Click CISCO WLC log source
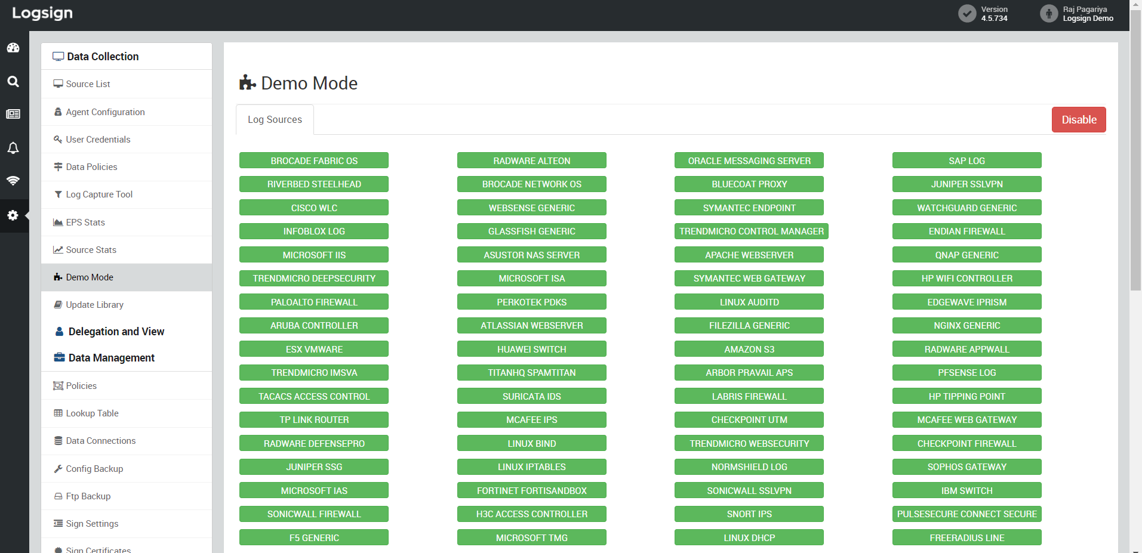The height and width of the screenshot is (553, 1142). point(314,208)
